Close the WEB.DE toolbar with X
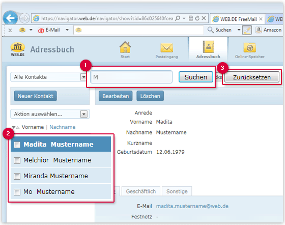 click(x=10, y=30)
